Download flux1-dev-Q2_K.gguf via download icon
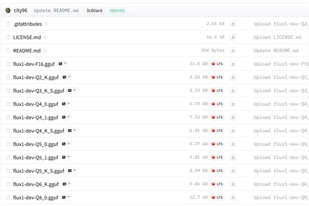This screenshot has height=206, width=309. pyautogui.click(x=233, y=77)
